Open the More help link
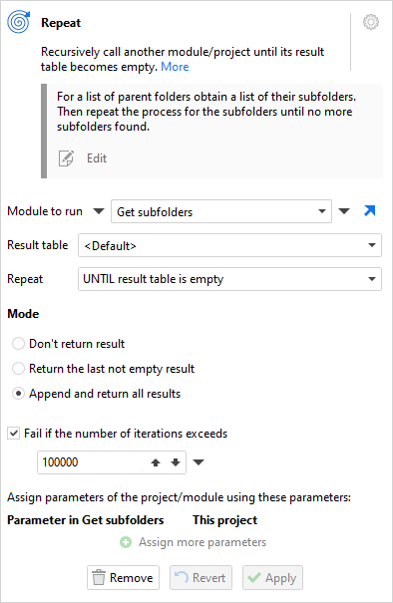Screen dimensions: 393x603 tap(175, 67)
